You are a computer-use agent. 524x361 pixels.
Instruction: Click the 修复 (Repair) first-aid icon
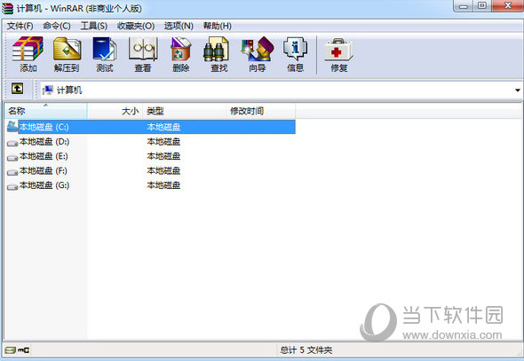coord(339,54)
